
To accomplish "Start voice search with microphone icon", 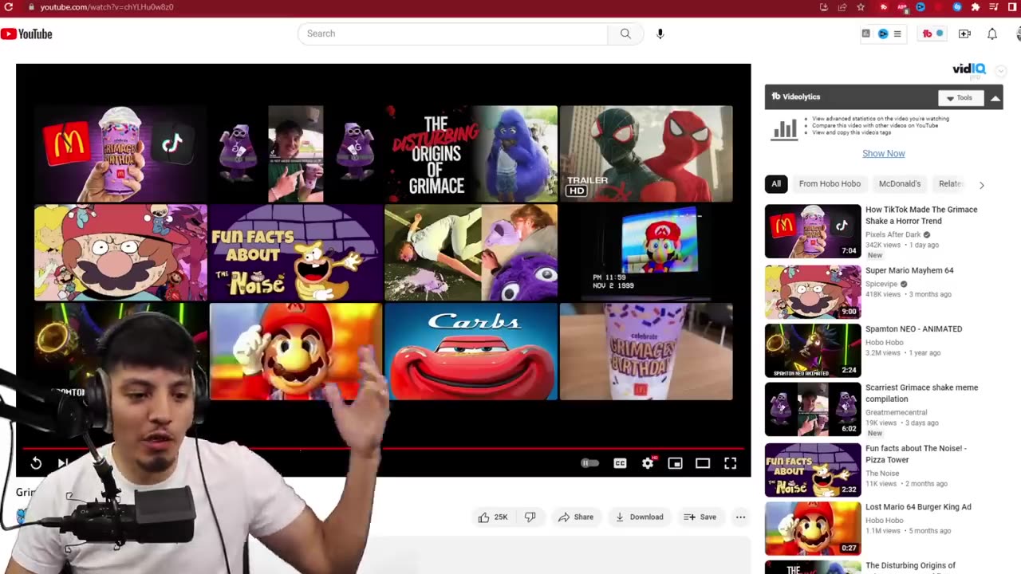I will 660,33.
